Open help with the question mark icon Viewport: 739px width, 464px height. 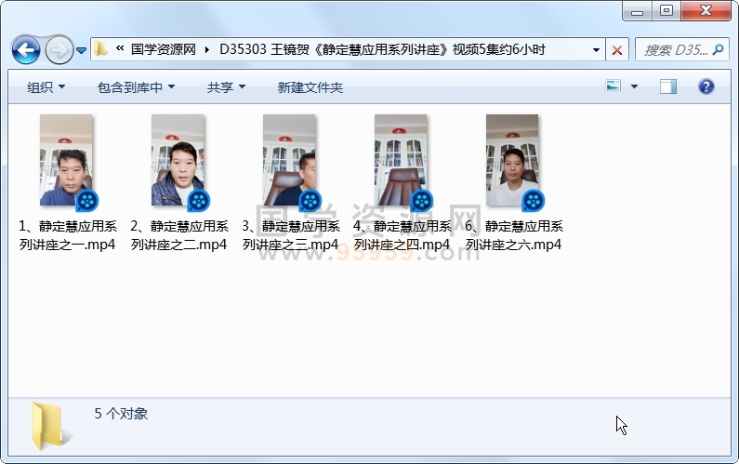(x=706, y=86)
